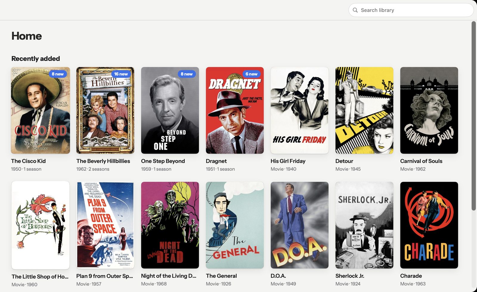Click the 6 new badge on Dragnet

251,74
